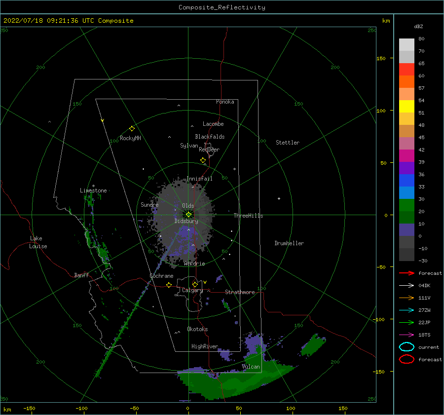This screenshot has height=415, width=444.
Task: Click the red forecast ellipse in legend
Action: coord(407,359)
